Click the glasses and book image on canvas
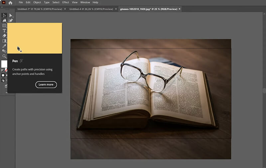 [x=151, y=99]
